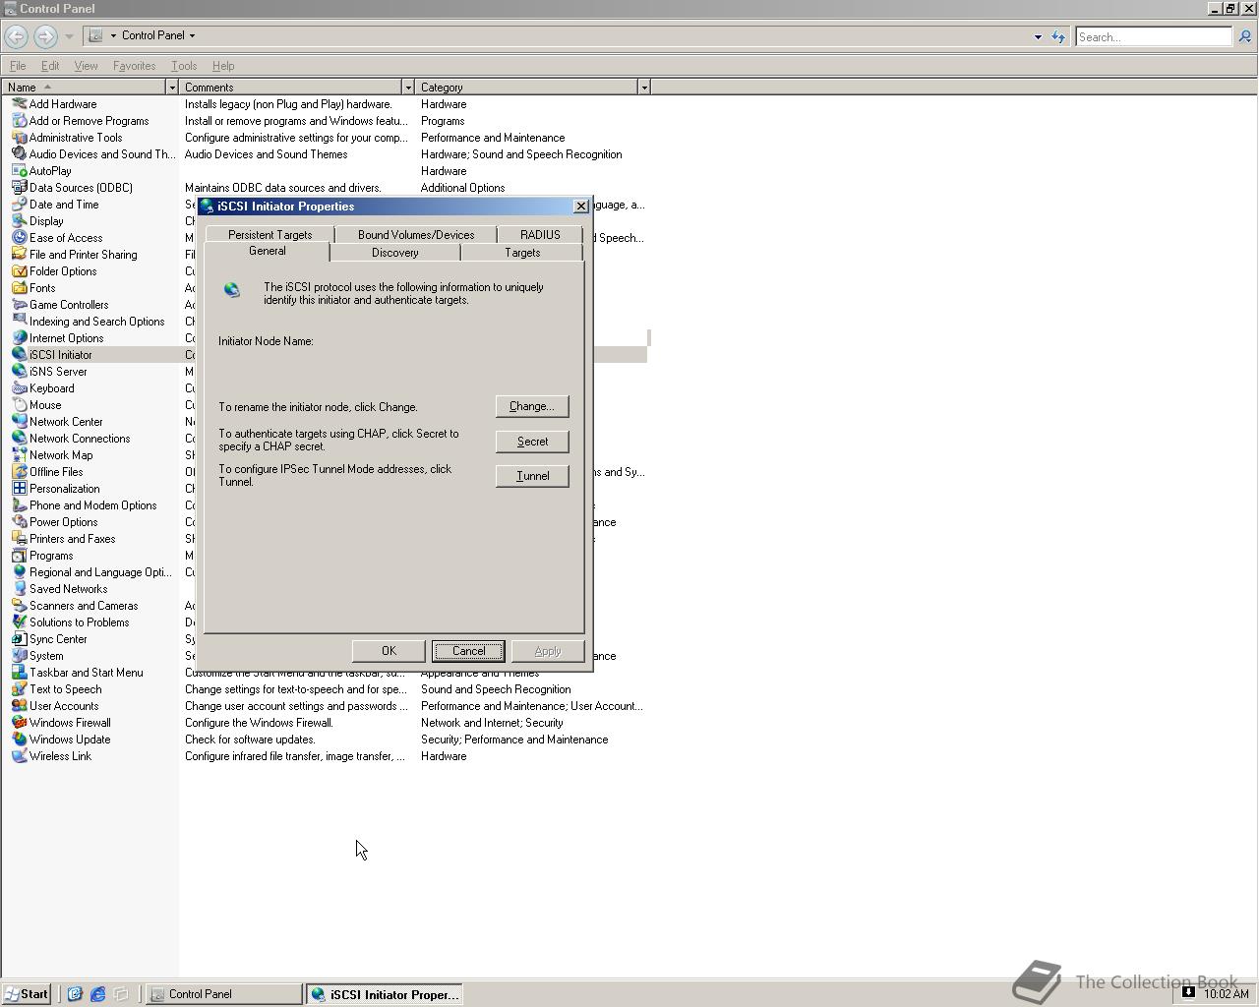Expand the address bar history dropdown
The height and width of the screenshot is (1007, 1259).
coord(1038,37)
